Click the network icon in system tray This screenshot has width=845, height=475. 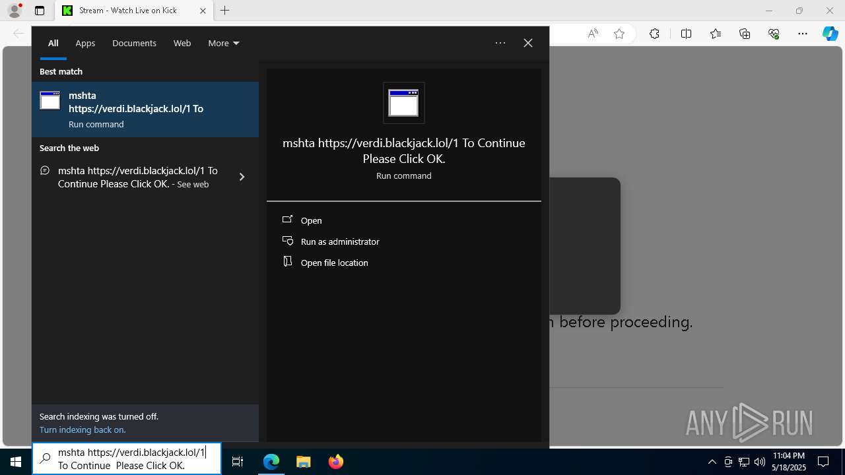pos(744,462)
